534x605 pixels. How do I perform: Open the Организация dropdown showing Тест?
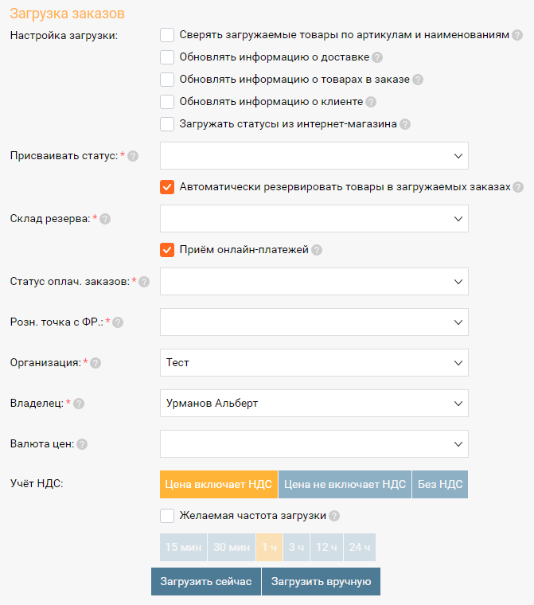pos(314,363)
